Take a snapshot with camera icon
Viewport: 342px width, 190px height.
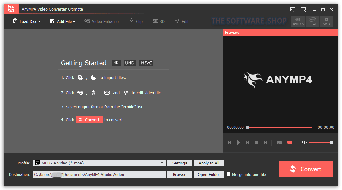click(x=279, y=142)
